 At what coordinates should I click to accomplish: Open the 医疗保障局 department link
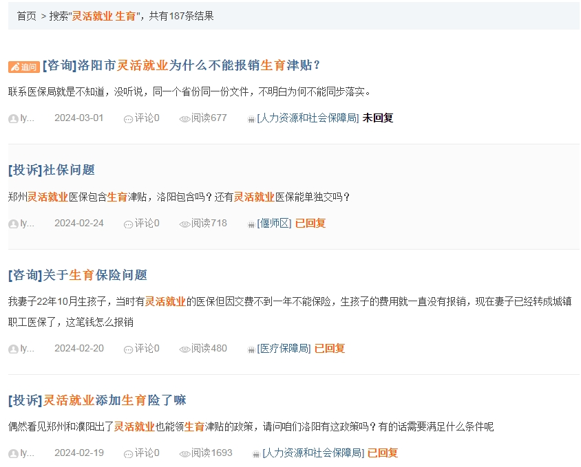[x=284, y=349]
